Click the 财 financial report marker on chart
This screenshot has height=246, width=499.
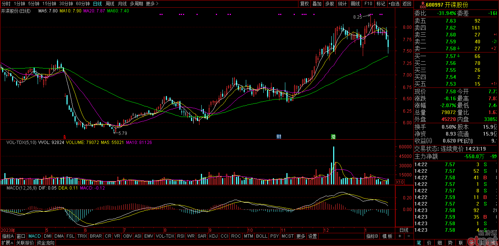(279, 137)
